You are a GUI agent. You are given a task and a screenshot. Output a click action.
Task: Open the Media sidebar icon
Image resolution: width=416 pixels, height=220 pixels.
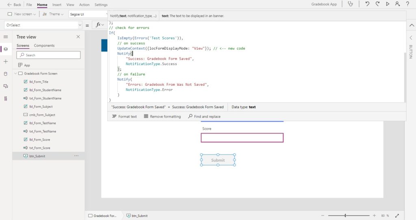(x=6, y=86)
